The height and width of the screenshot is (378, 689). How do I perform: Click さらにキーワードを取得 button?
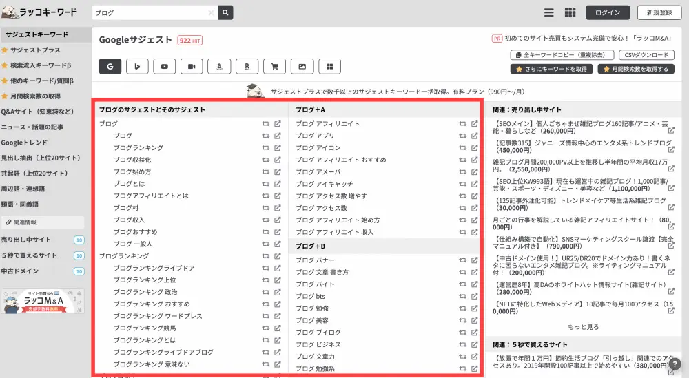[551, 69]
